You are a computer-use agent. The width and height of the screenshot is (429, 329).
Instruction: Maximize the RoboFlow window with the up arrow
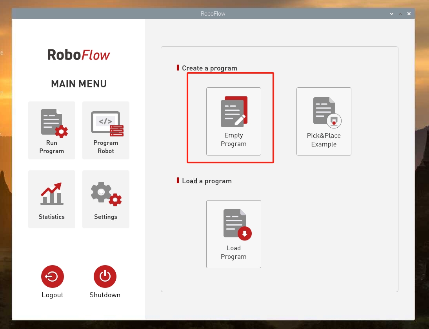pos(400,14)
